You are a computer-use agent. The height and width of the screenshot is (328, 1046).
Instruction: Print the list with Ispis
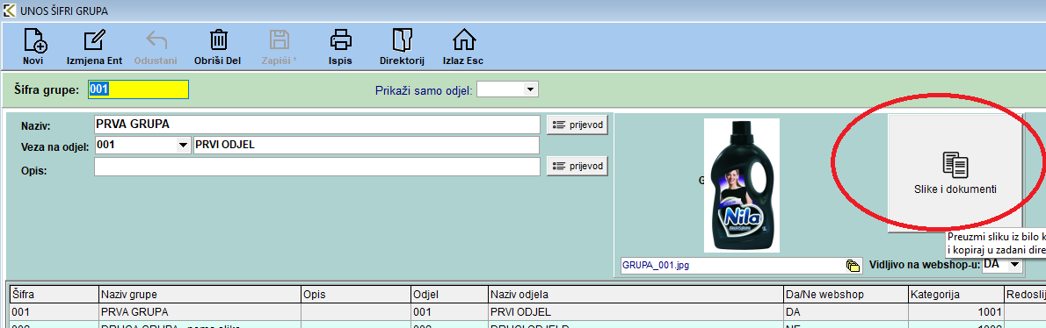340,46
